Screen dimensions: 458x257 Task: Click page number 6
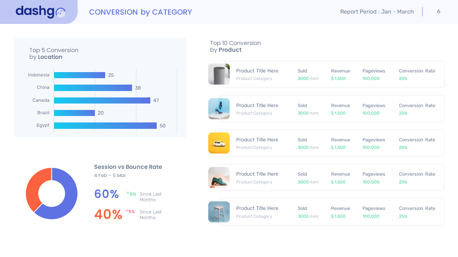click(438, 11)
